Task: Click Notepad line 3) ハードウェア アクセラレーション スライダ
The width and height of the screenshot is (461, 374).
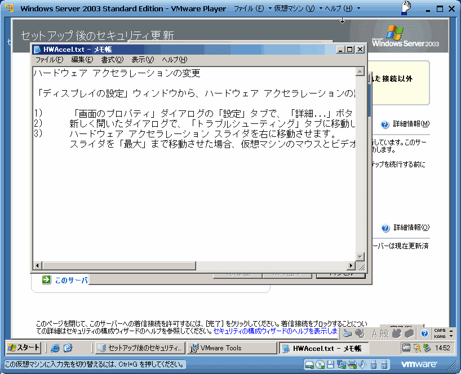Action: pos(185,133)
